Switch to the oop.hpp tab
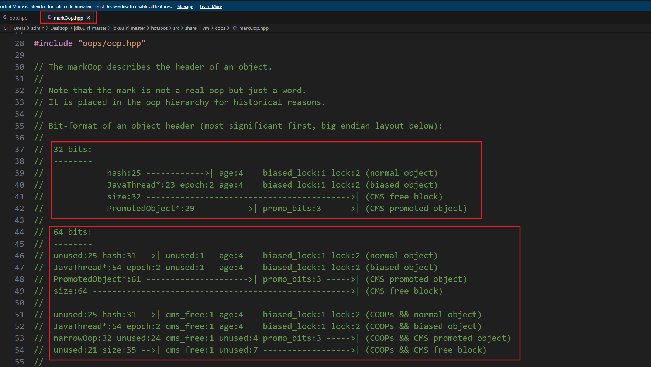The image size is (651, 367). coord(18,18)
